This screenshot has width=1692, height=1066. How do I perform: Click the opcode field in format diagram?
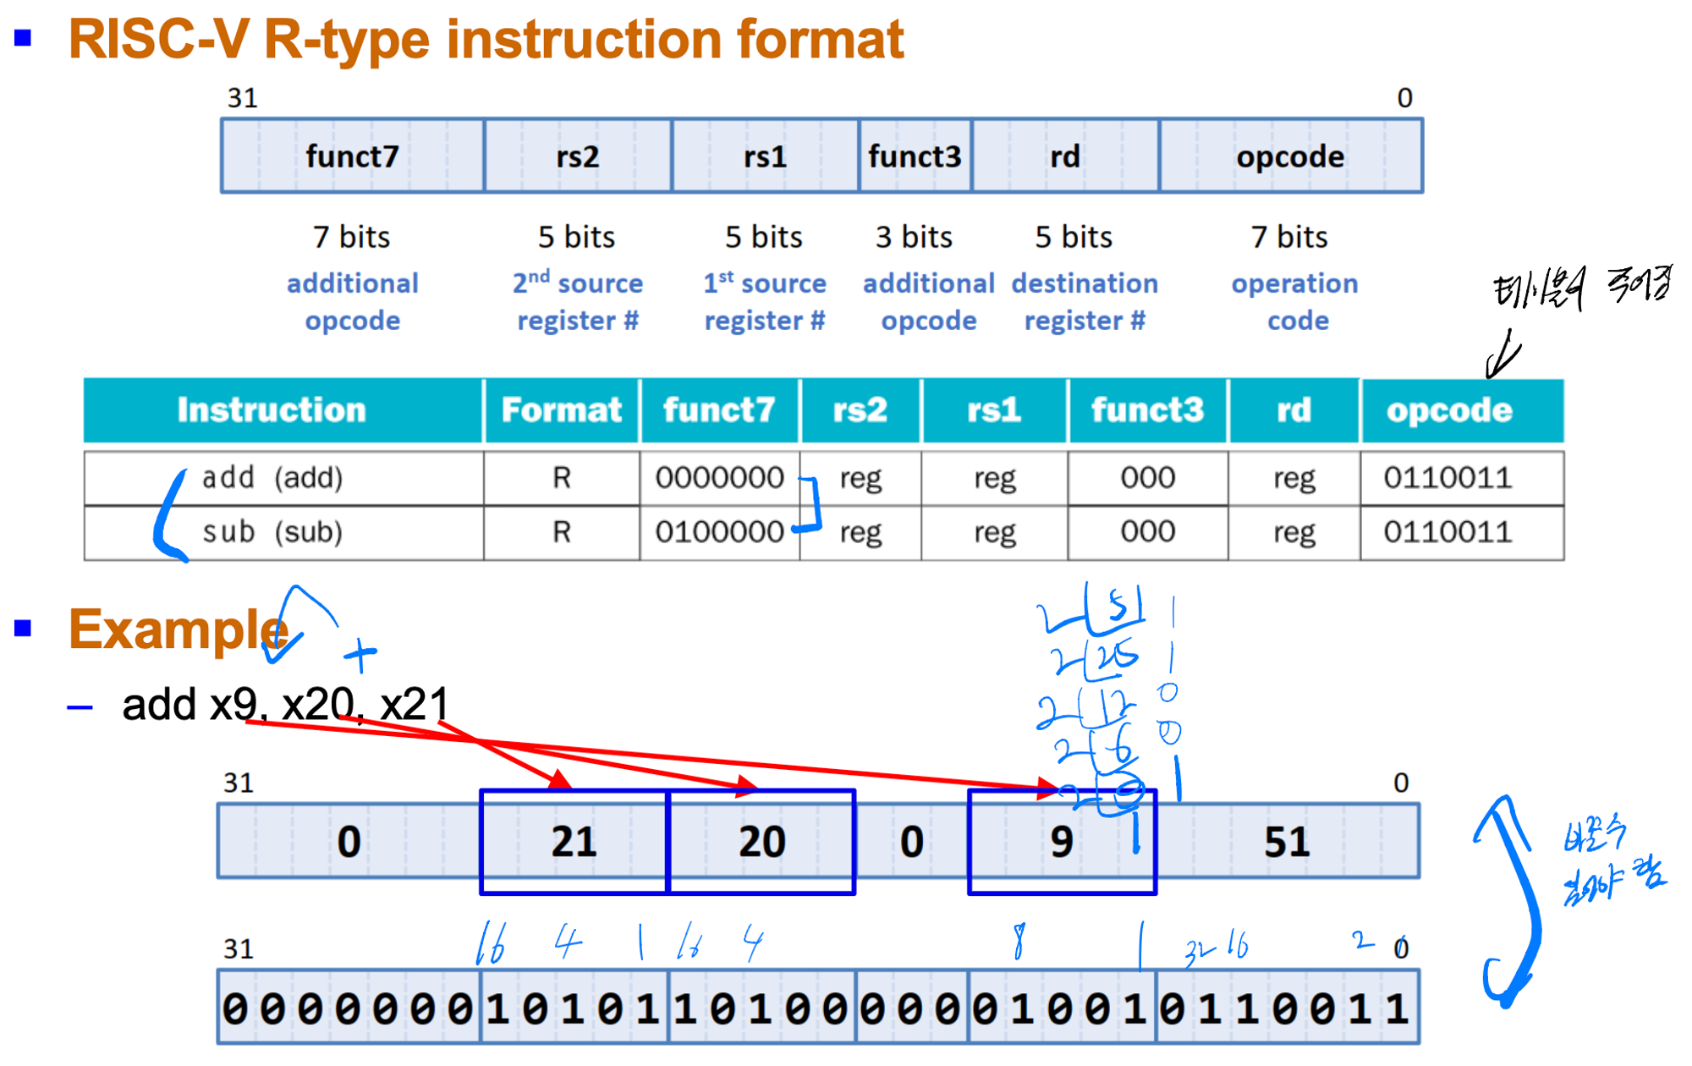[x=1290, y=157]
